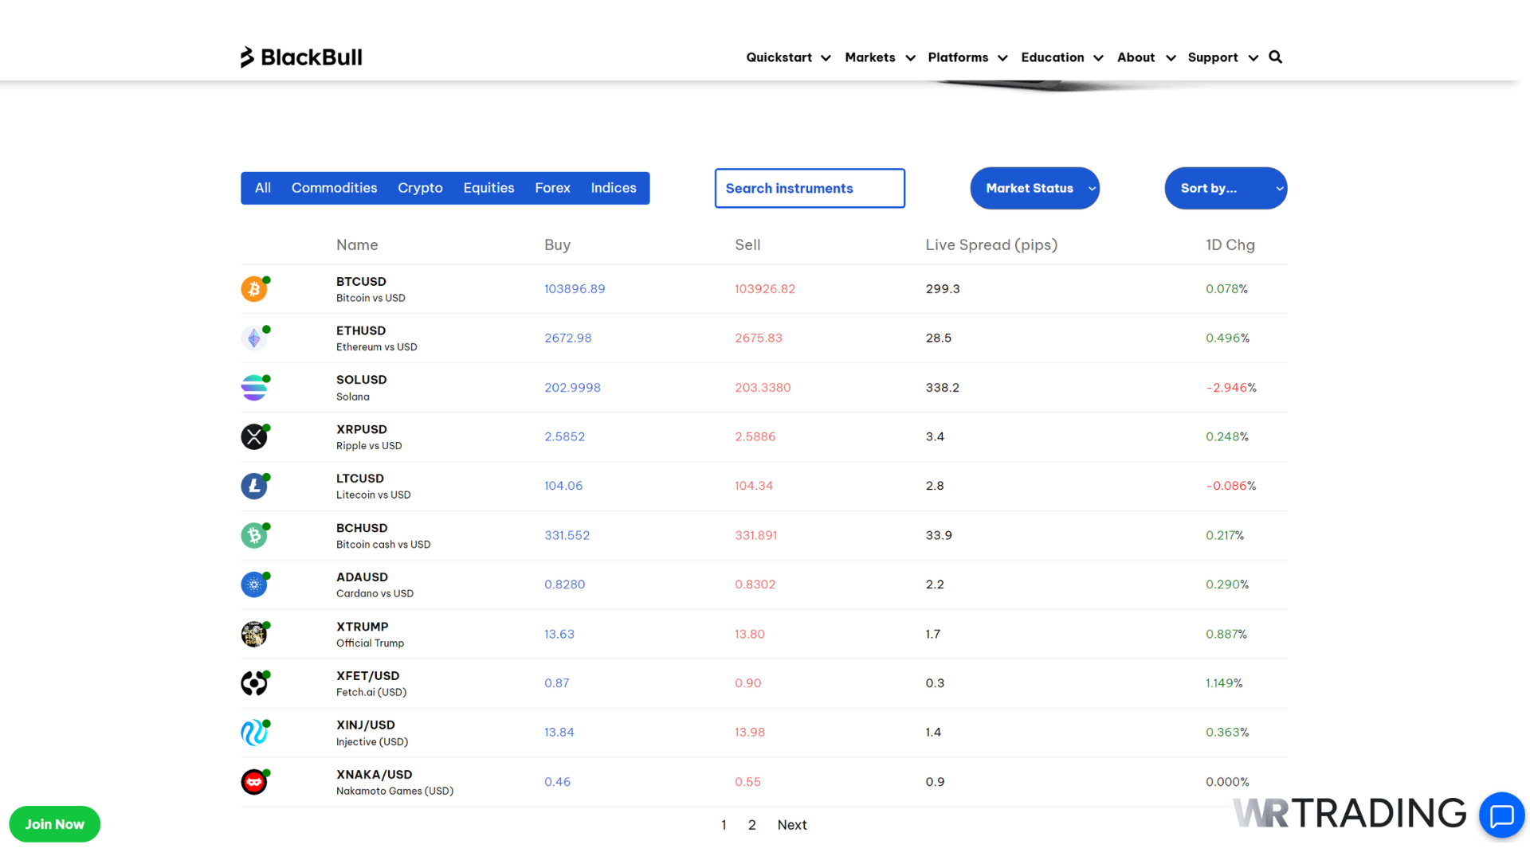The width and height of the screenshot is (1530, 860).
Task: Click the ETHUSD instrument name
Action: (361, 330)
